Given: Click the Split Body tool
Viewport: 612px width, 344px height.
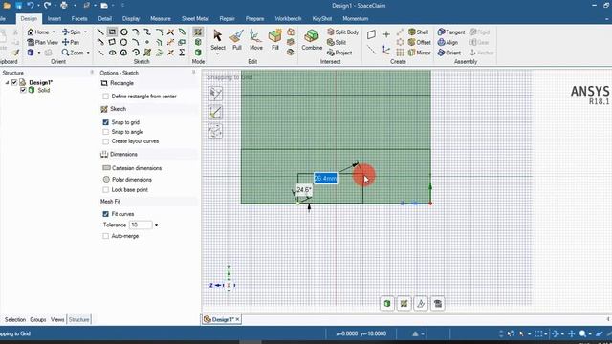Looking at the screenshot, I should [342, 32].
